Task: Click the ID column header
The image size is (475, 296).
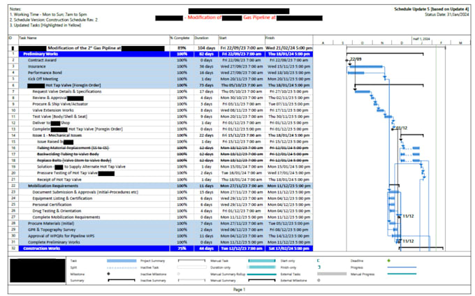Action: pyautogui.click(x=10, y=38)
